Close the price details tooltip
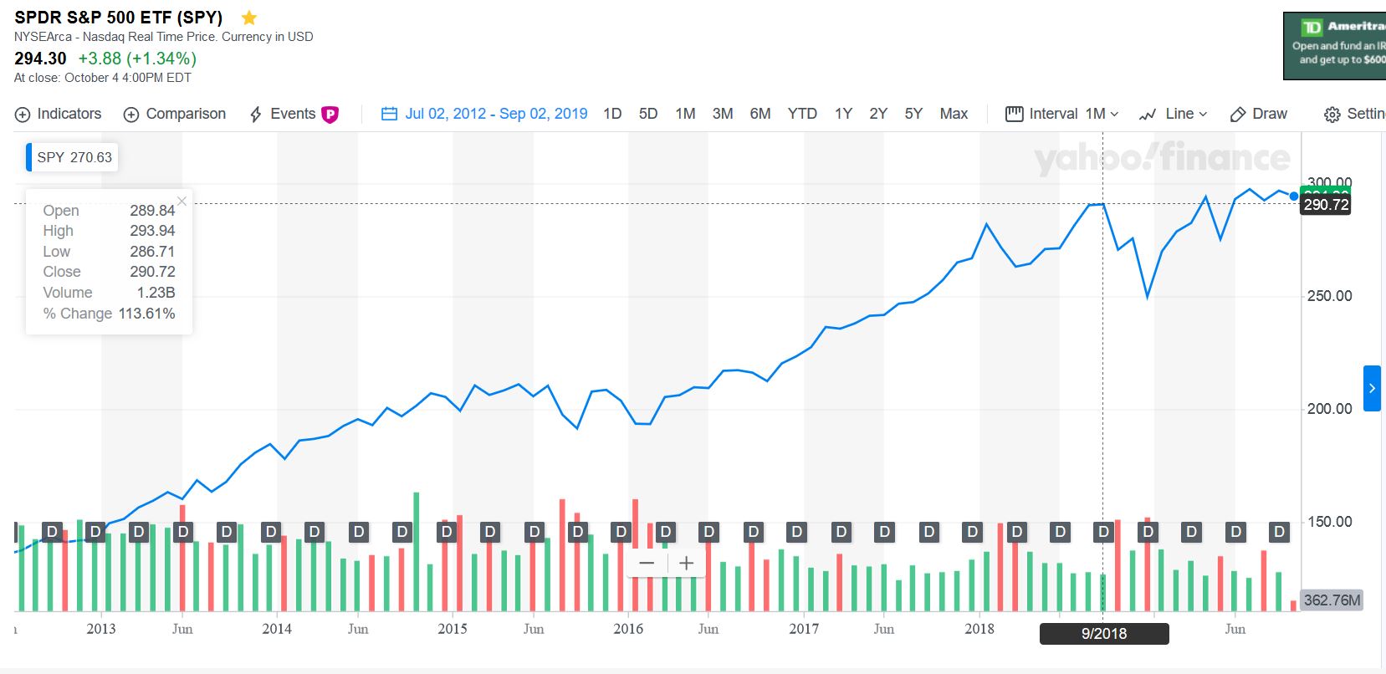The height and width of the screenshot is (674, 1386). coord(182,201)
